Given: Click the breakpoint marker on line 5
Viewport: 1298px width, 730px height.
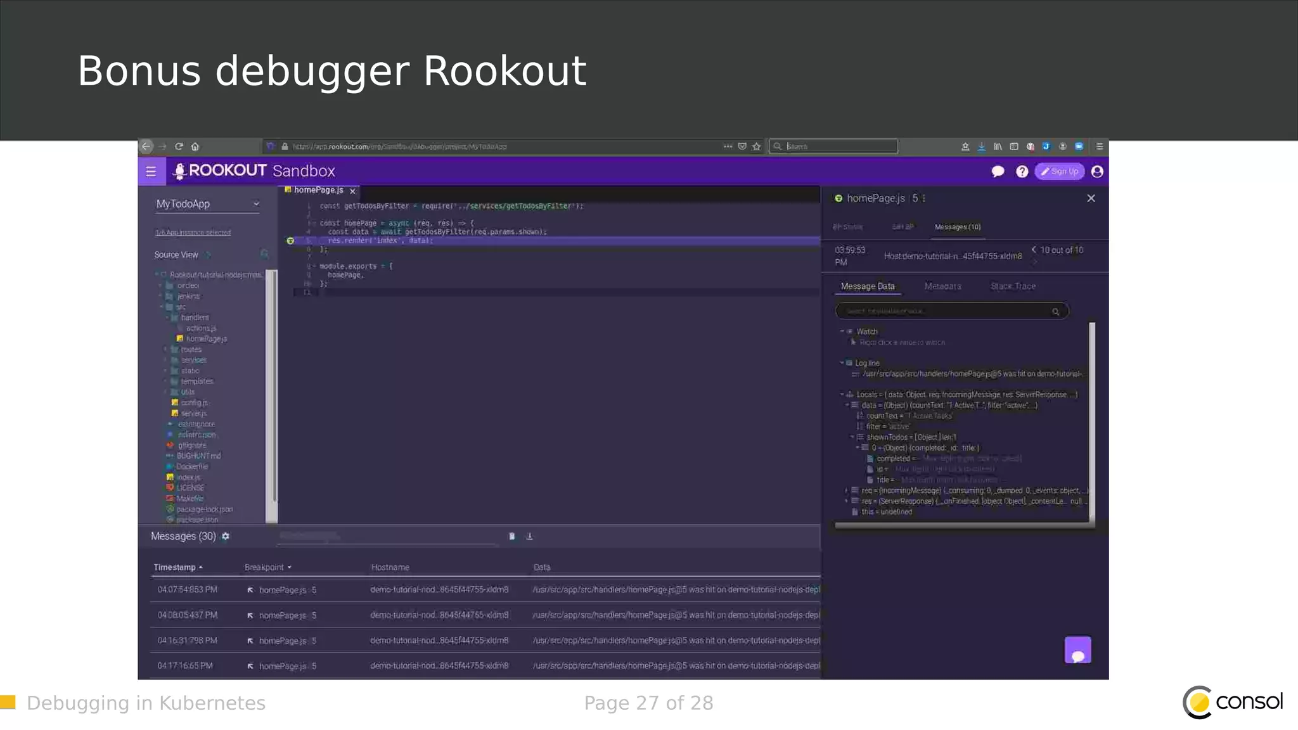Looking at the screenshot, I should click(290, 241).
